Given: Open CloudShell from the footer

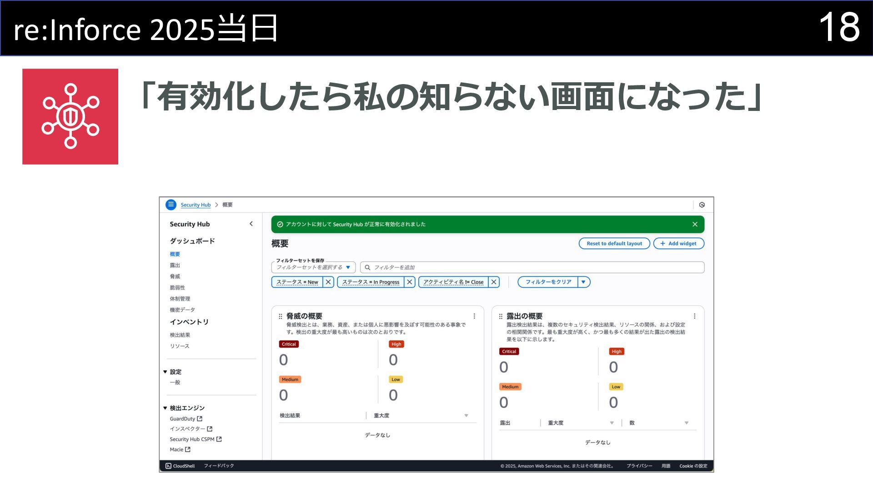Looking at the screenshot, I should 180,466.
